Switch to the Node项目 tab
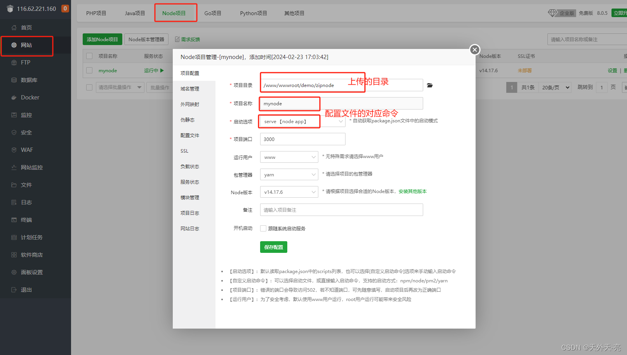627x355 pixels. point(174,13)
